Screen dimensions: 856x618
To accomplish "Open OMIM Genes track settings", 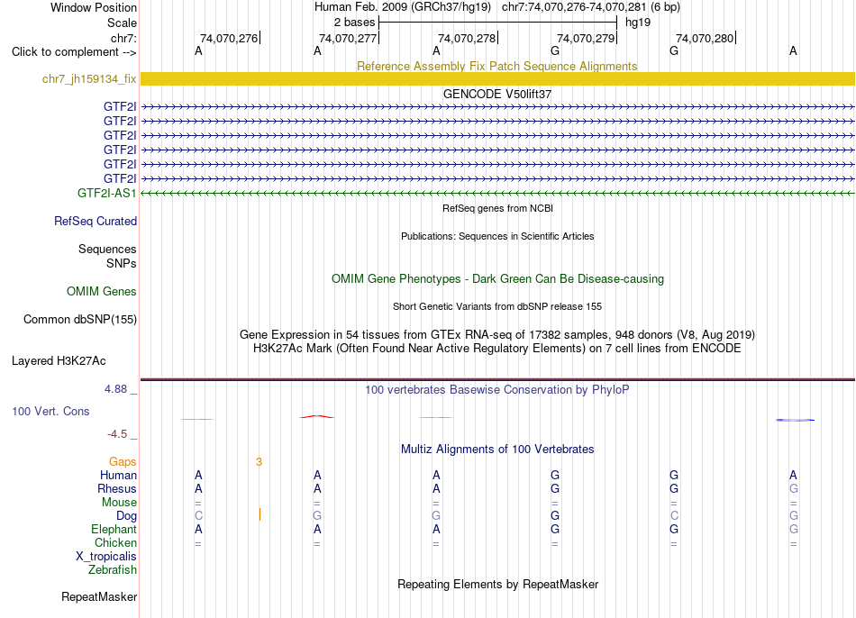I will click(x=101, y=292).
